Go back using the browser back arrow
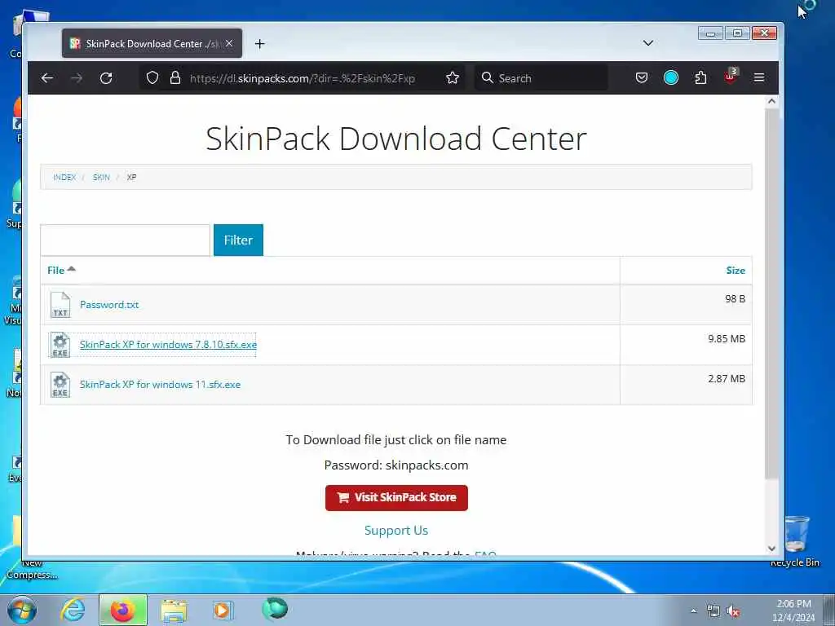This screenshot has height=626, width=835. (x=46, y=78)
